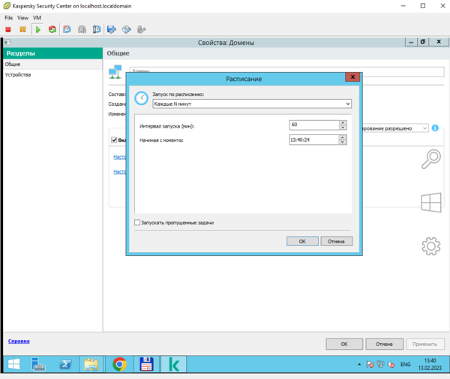The height and width of the screenshot is (379, 450).
Task: Select Устройства in the Разделы sidebar
Action: point(18,75)
